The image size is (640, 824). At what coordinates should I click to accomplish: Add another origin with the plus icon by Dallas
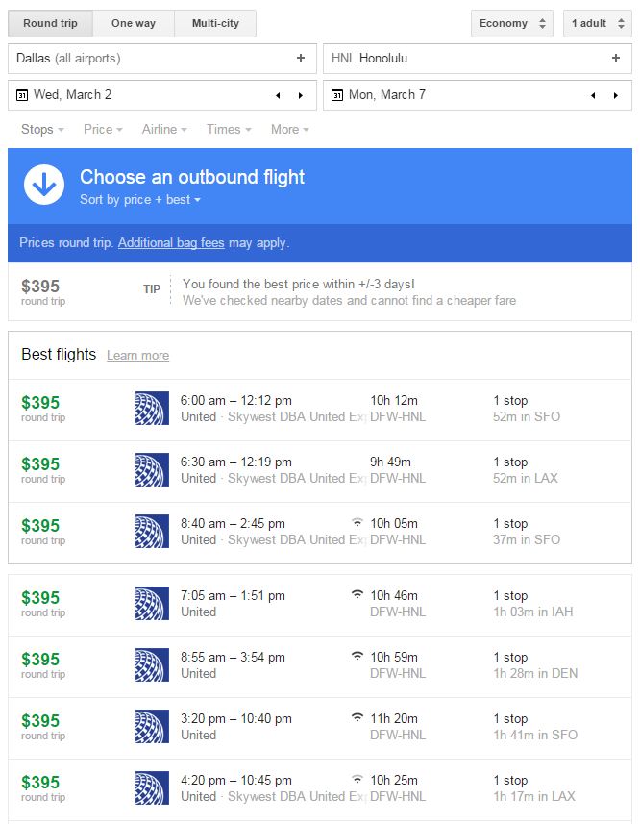[x=301, y=59]
